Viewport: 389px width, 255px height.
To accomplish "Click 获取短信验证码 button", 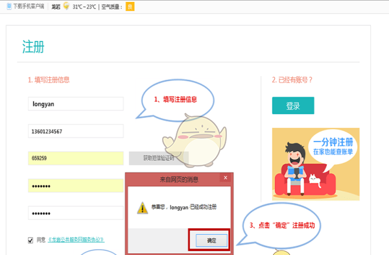I will point(159,158).
